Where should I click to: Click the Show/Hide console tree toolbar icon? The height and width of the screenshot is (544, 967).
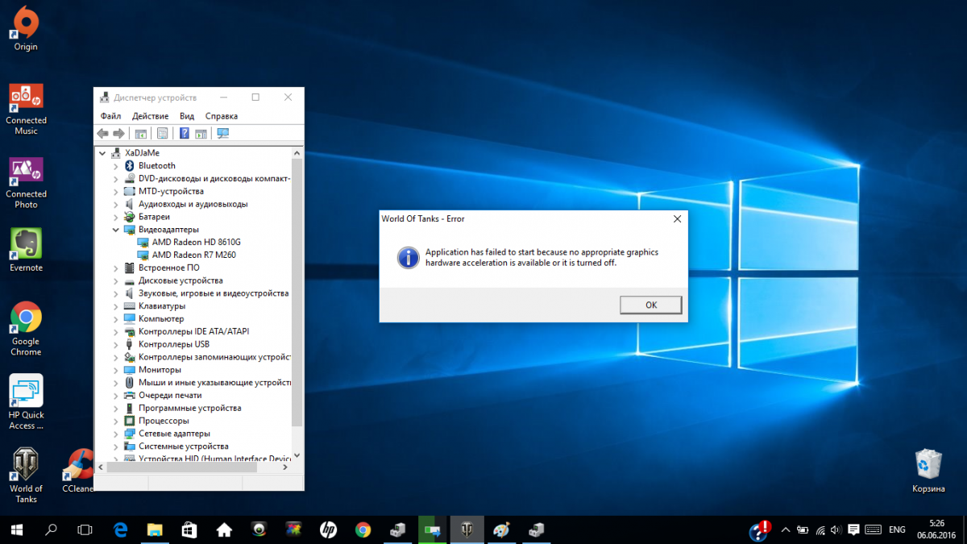tap(141, 133)
